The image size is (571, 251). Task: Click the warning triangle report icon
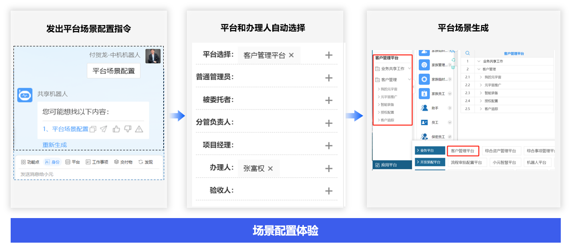pyautogui.click(x=139, y=129)
